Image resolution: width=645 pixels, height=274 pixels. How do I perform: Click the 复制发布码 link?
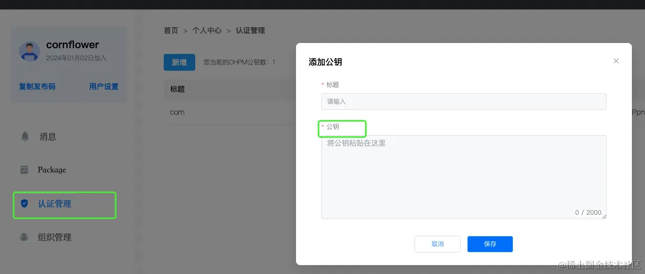(x=37, y=86)
